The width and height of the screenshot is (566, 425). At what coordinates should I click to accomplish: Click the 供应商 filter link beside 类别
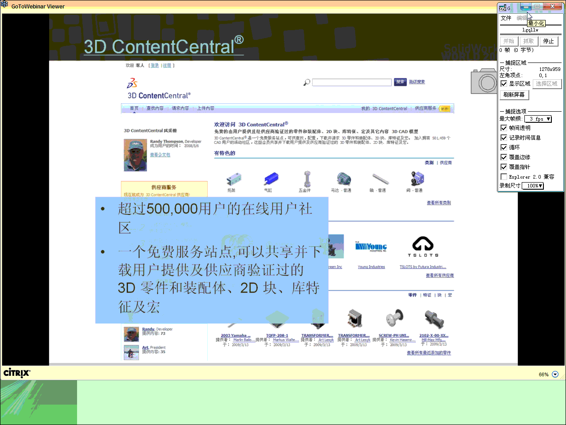[446, 163]
